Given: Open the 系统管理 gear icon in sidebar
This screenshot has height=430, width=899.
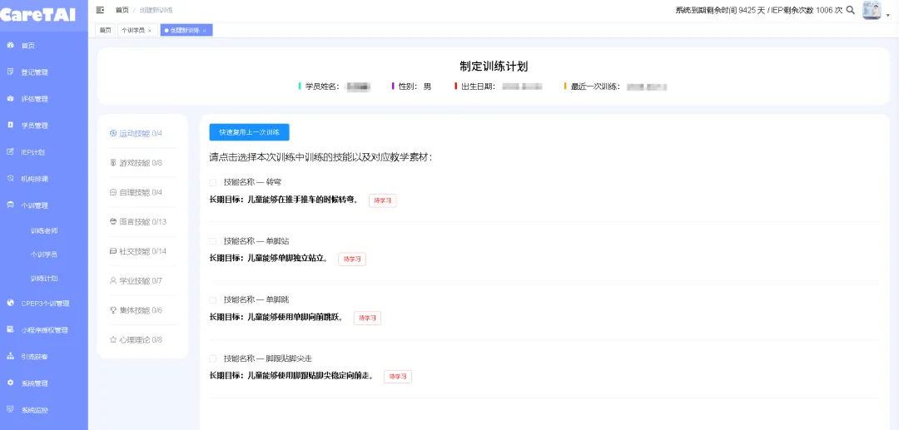Looking at the screenshot, I should [x=10, y=383].
